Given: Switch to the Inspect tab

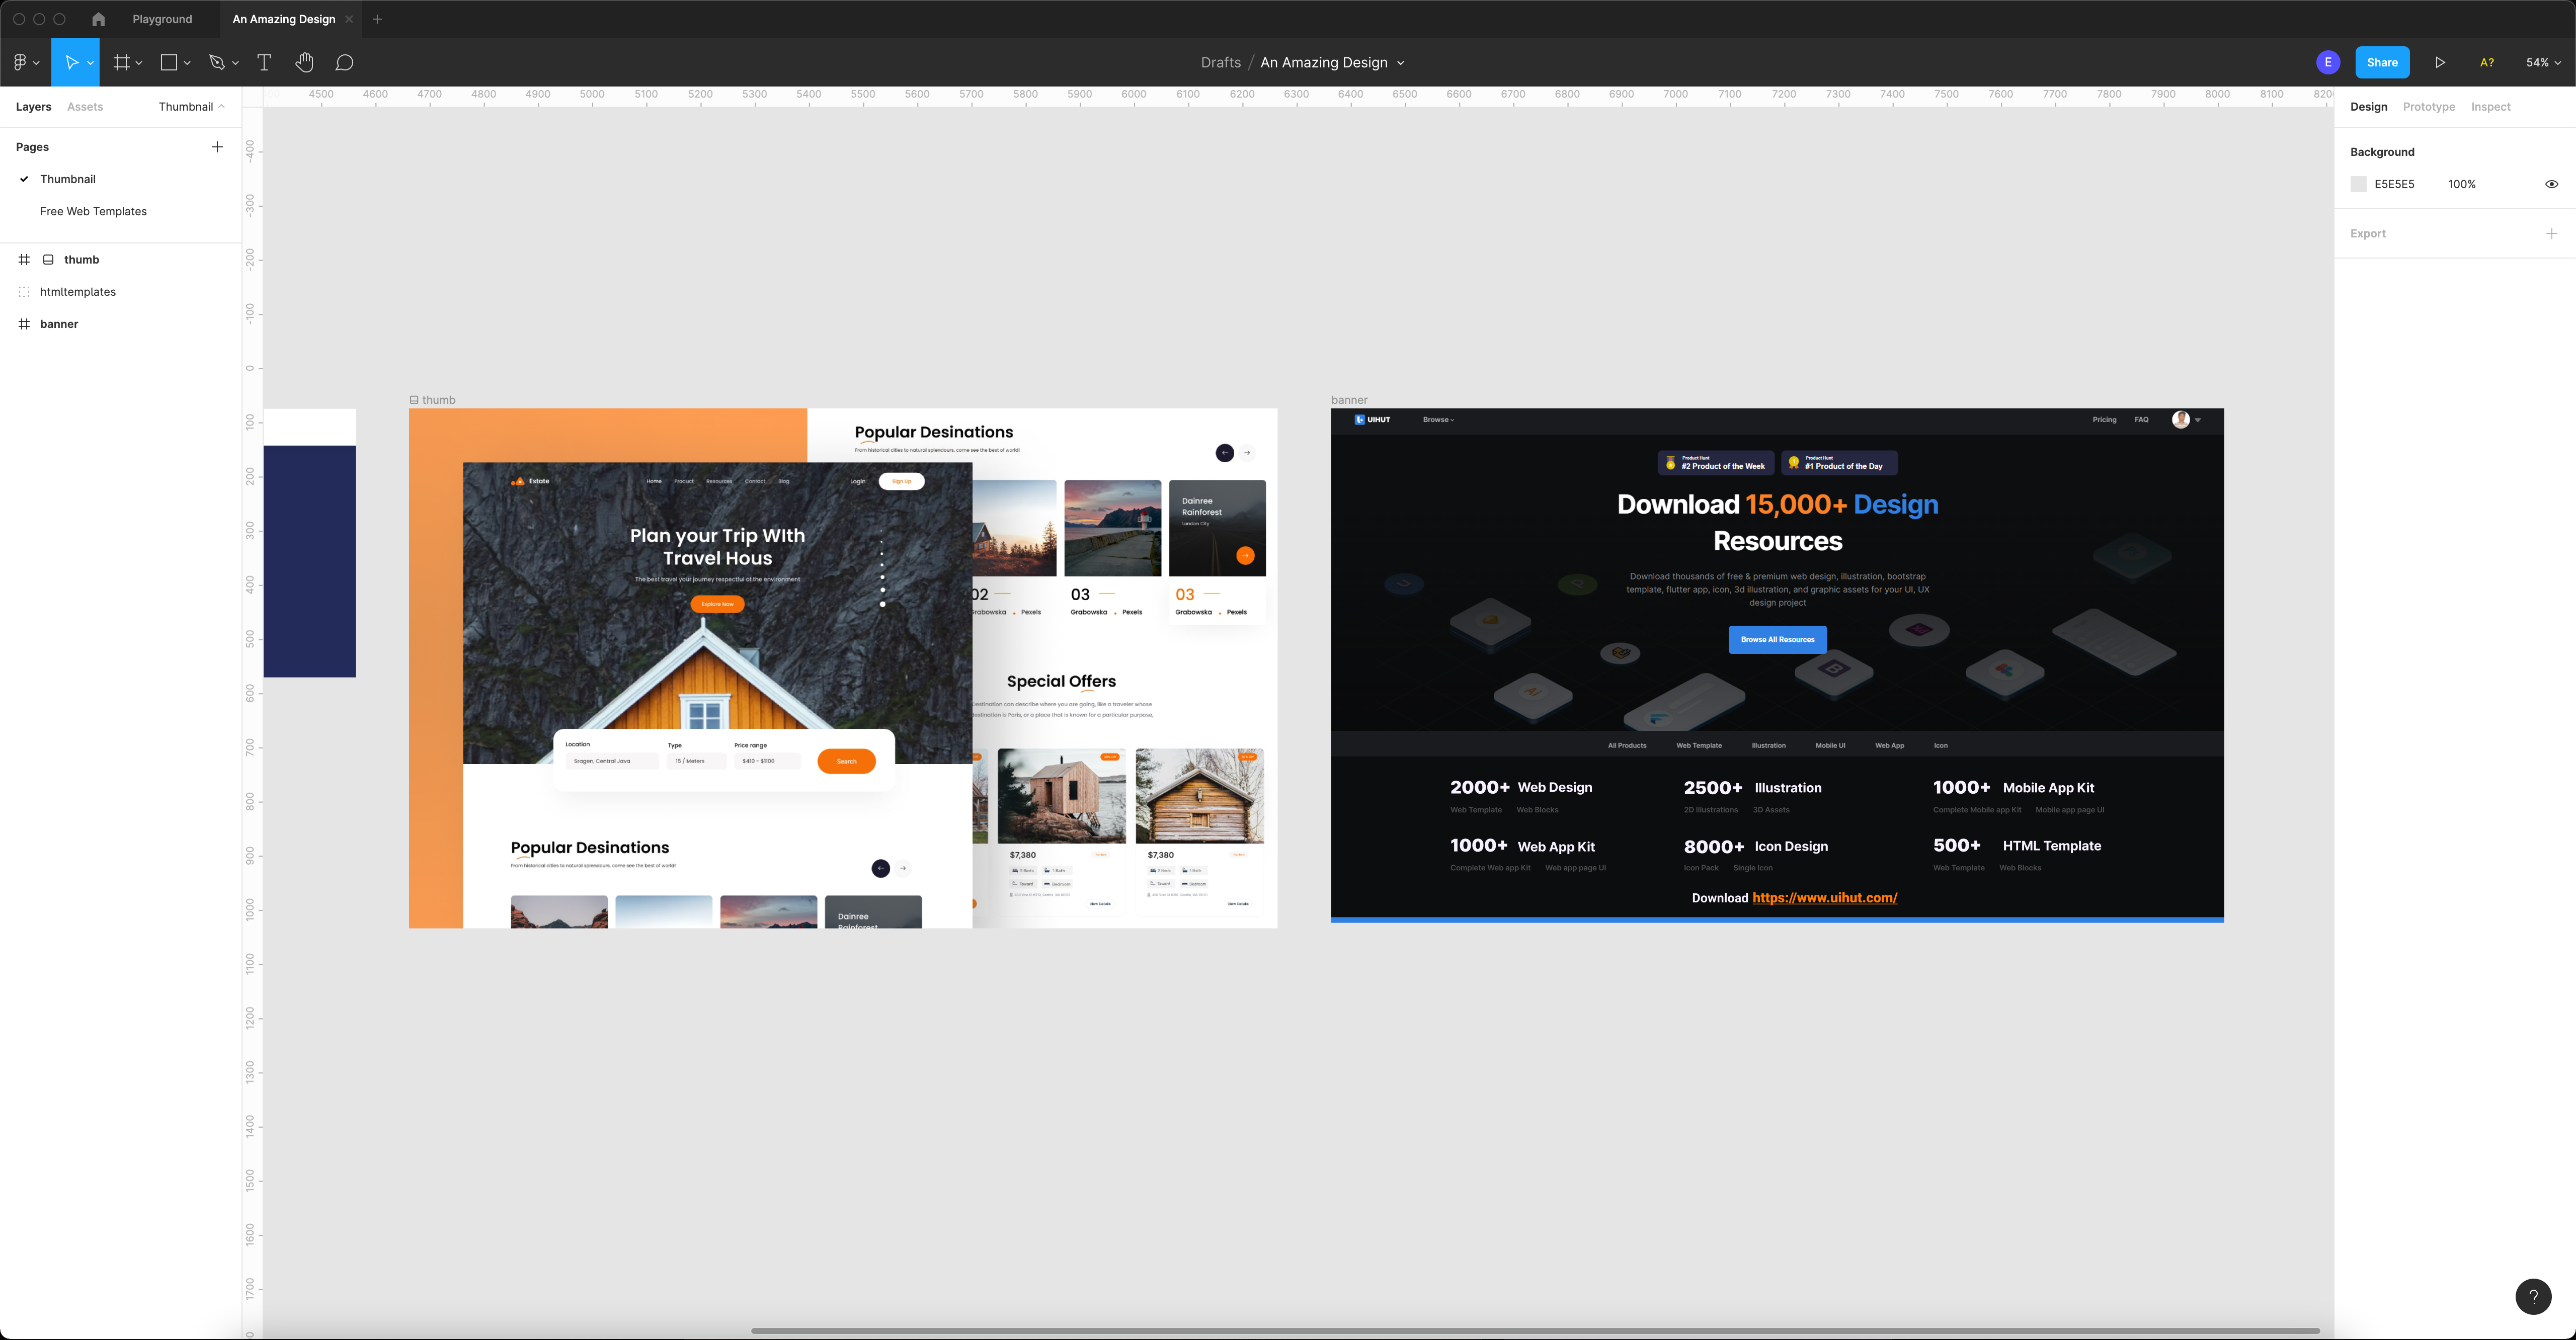Looking at the screenshot, I should point(2490,107).
